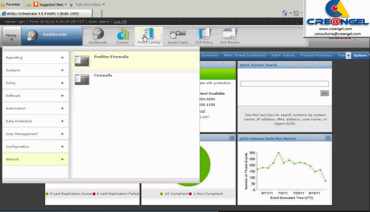Click the 300 peak point on malware chart
Image resolution: width=370 pixels, height=212 pixels.
click(279, 153)
